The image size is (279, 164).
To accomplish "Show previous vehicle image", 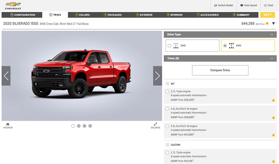I will click(x=6, y=76).
